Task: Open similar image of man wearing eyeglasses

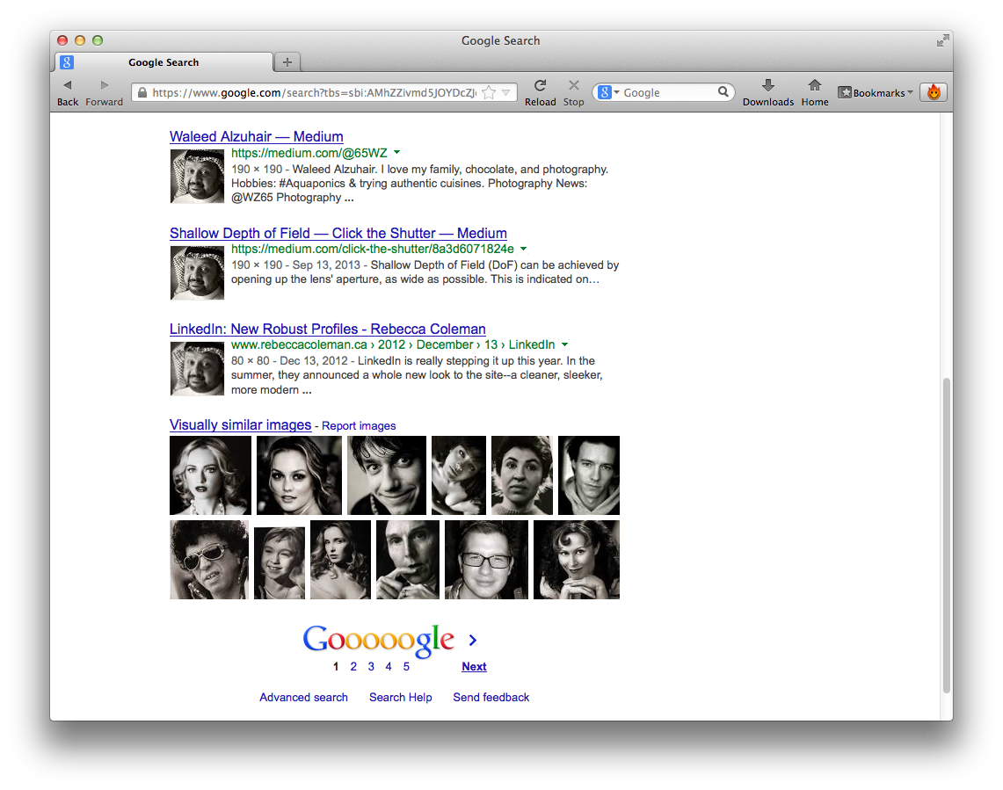Action: (486, 560)
